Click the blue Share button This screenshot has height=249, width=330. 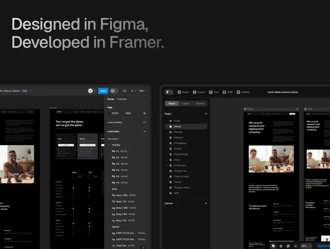tap(103, 91)
